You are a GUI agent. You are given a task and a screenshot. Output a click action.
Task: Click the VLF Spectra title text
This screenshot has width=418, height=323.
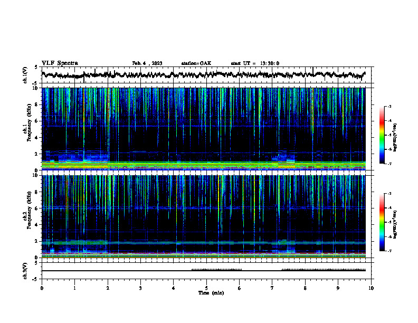[60, 63]
